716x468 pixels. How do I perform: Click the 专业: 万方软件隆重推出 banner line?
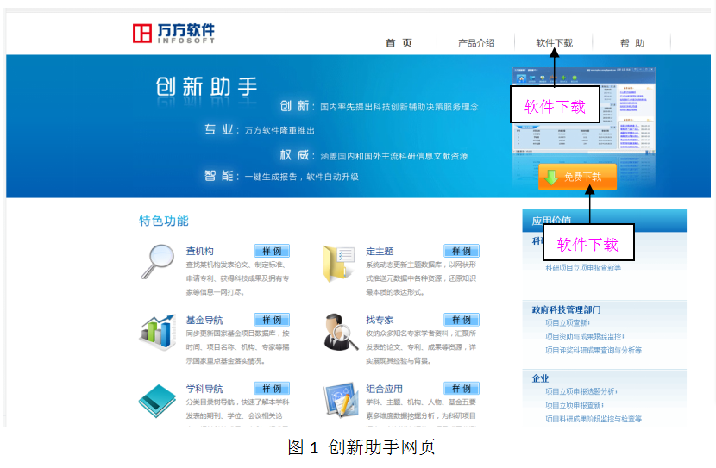pos(260,130)
